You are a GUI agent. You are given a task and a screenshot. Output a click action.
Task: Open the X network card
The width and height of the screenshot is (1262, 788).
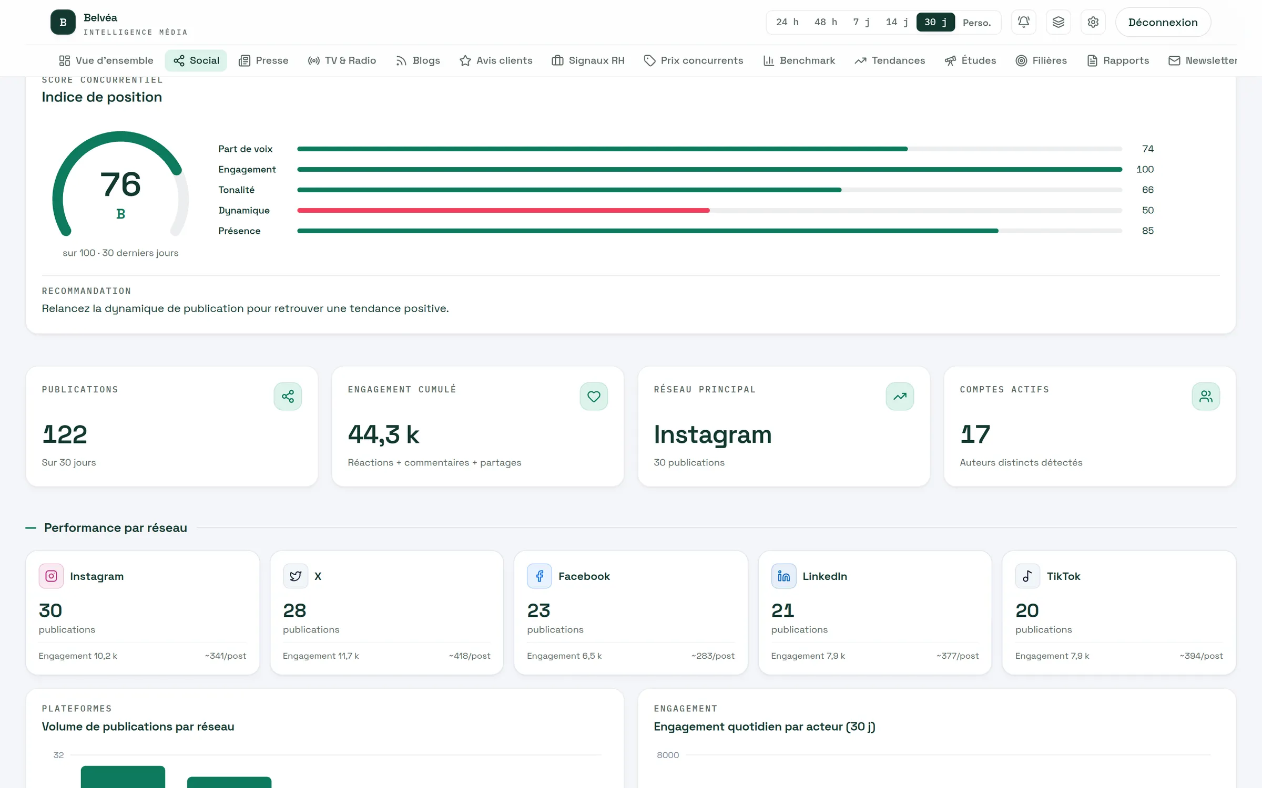click(386, 613)
